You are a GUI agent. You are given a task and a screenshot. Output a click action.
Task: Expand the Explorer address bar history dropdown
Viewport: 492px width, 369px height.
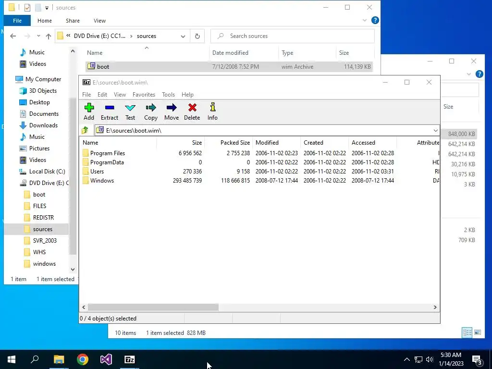point(183,36)
